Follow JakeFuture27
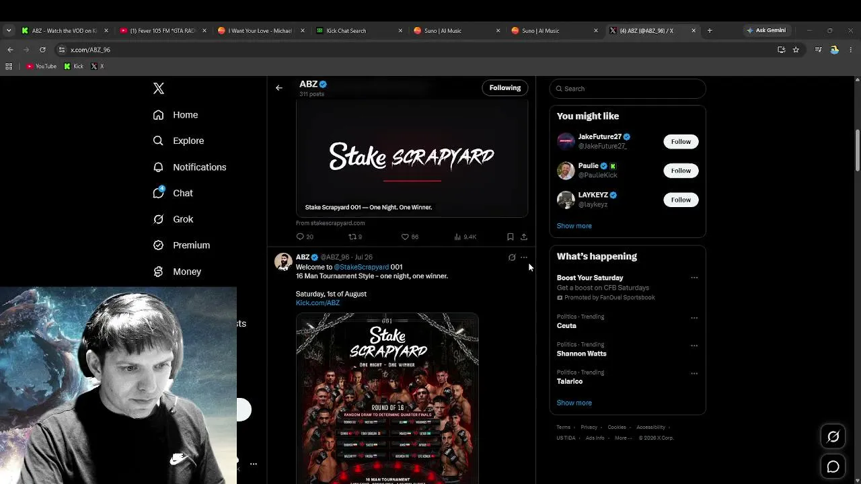This screenshot has height=484, width=861. [681, 142]
